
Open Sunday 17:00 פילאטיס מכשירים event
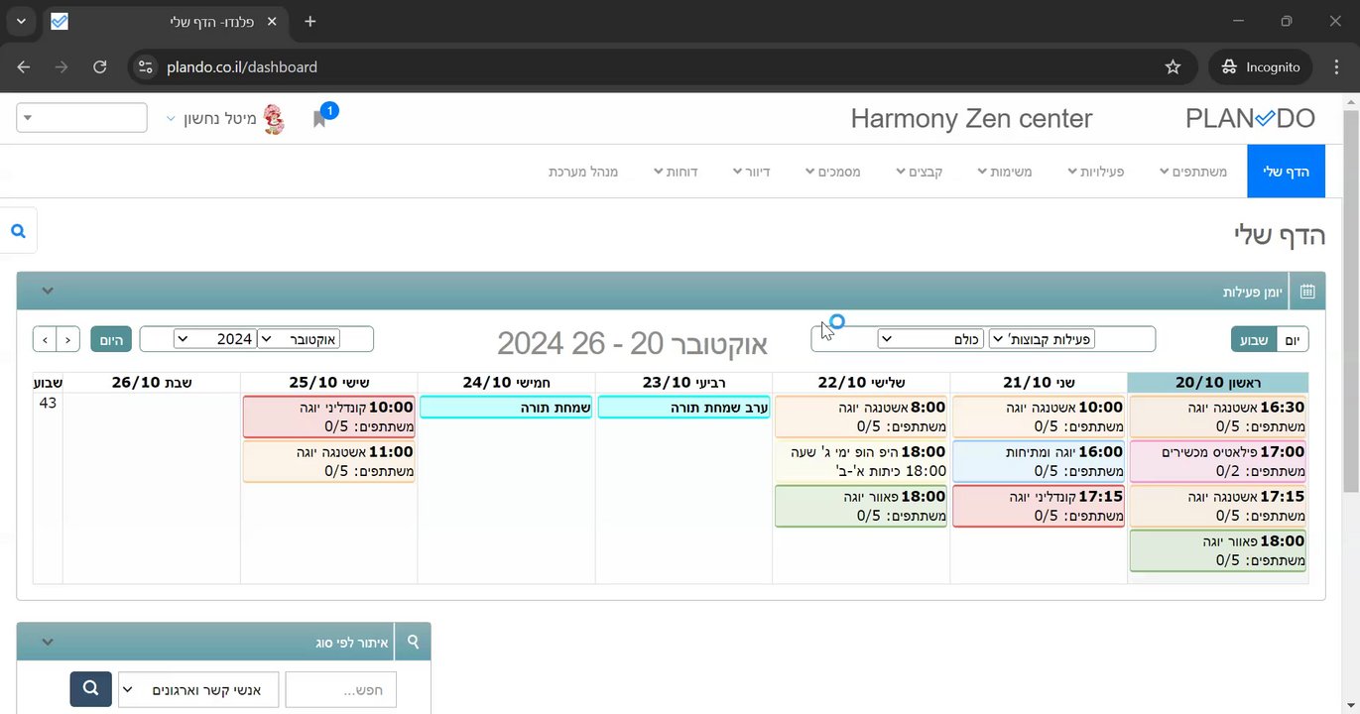click(x=1218, y=461)
